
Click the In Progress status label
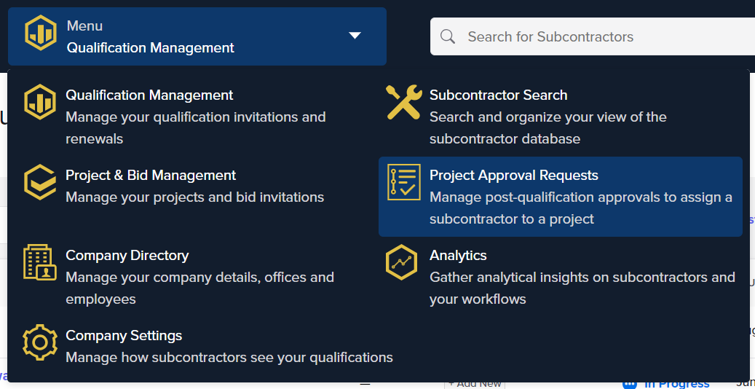pyautogui.click(x=676, y=384)
